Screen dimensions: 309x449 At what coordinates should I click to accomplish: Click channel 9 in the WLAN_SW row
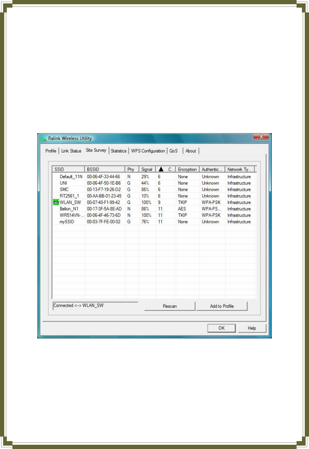pos(159,202)
